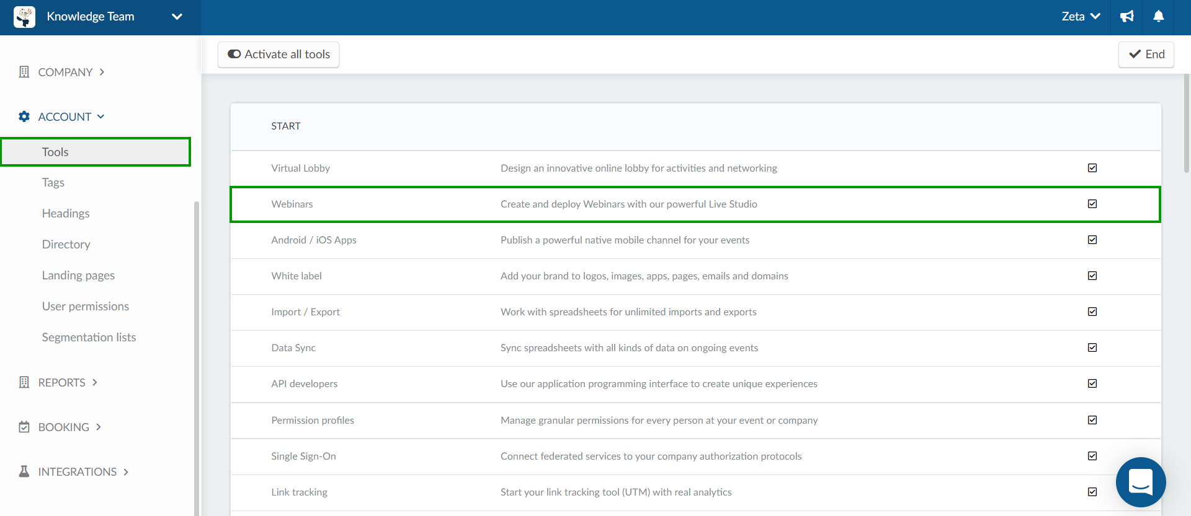Viewport: 1191px width, 516px height.
Task: Open Tags in the sidebar
Action: coord(53,182)
